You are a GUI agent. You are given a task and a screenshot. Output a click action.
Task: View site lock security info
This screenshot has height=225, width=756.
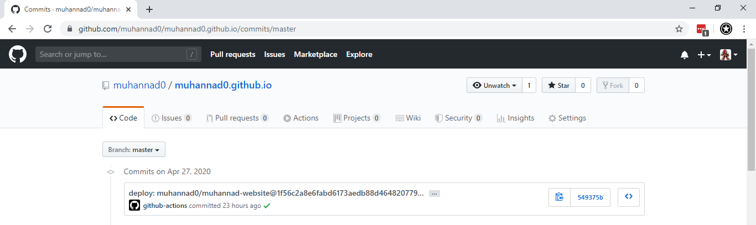pyautogui.click(x=70, y=29)
